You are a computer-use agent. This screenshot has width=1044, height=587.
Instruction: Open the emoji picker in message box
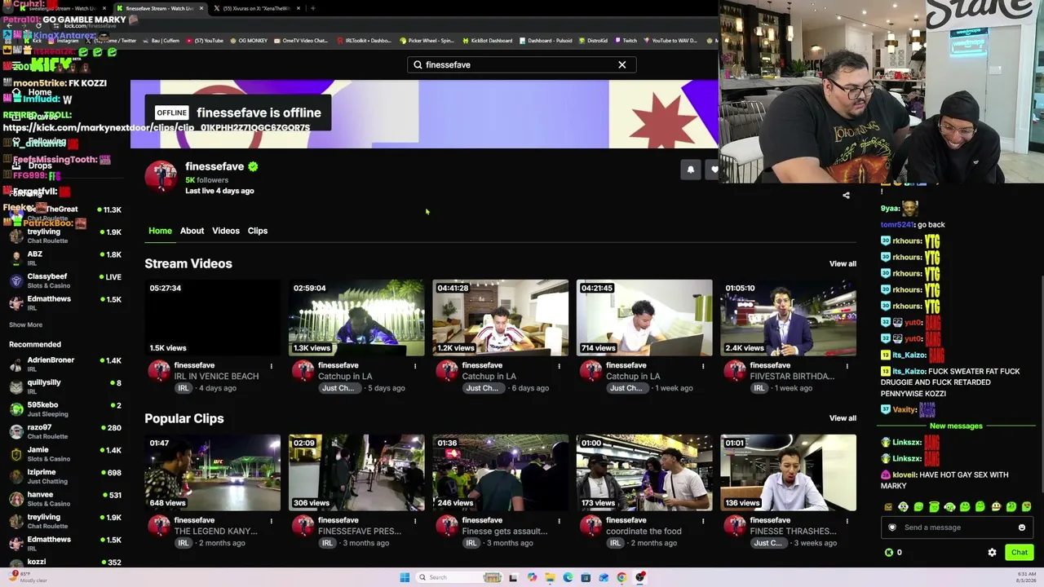[1022, 527]
